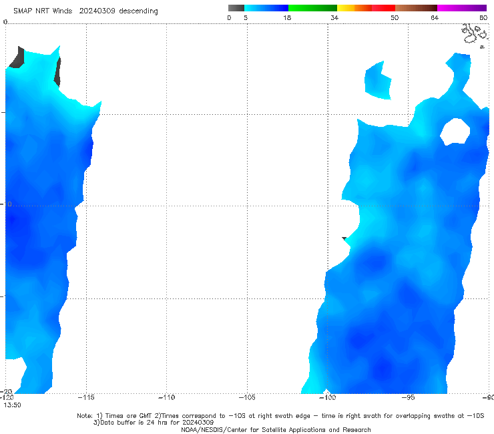This screenshot has height=434, width=494.
Task: Click the '-120' longitude axis label
Action: pyautogui.click(x=7, y=398)
